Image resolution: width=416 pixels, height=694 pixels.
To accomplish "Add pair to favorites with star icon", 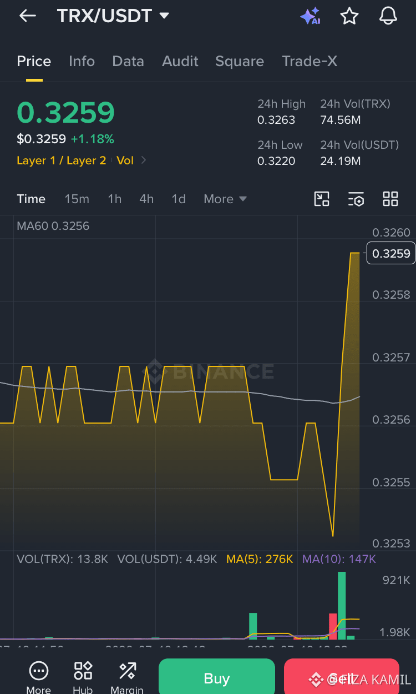I will pyautogui.click(x=349, y=16).
